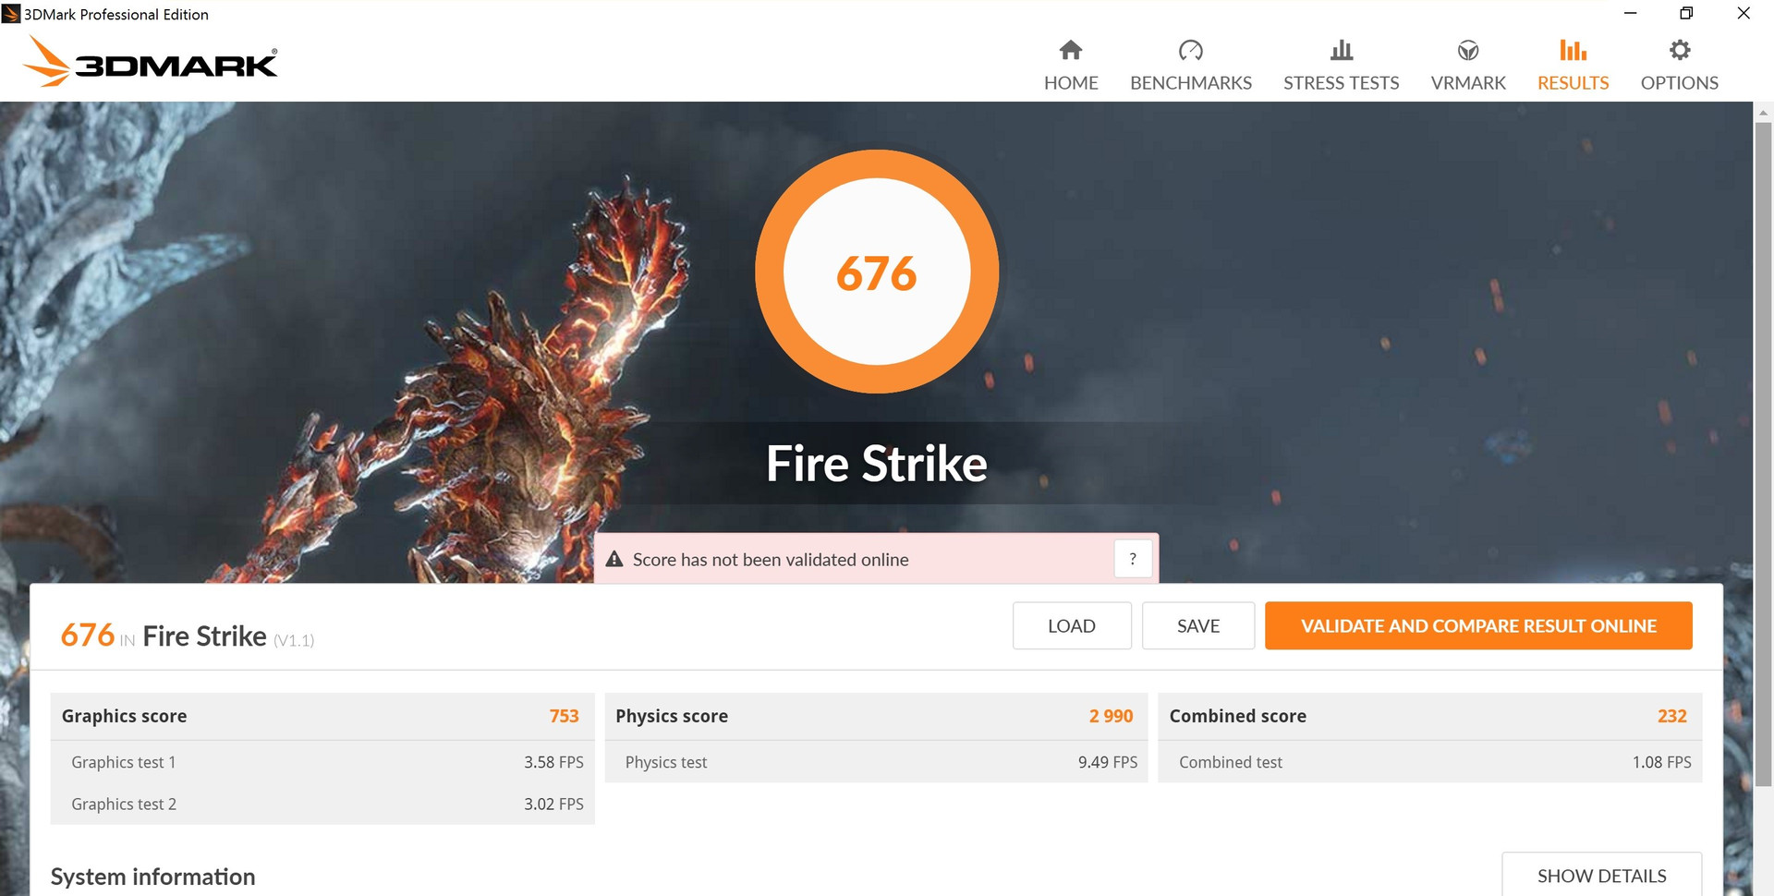The height and width of the screenshot is (896, 1774).
Task: Click the Combined score value 232
Action: [x=1671, y=716]
